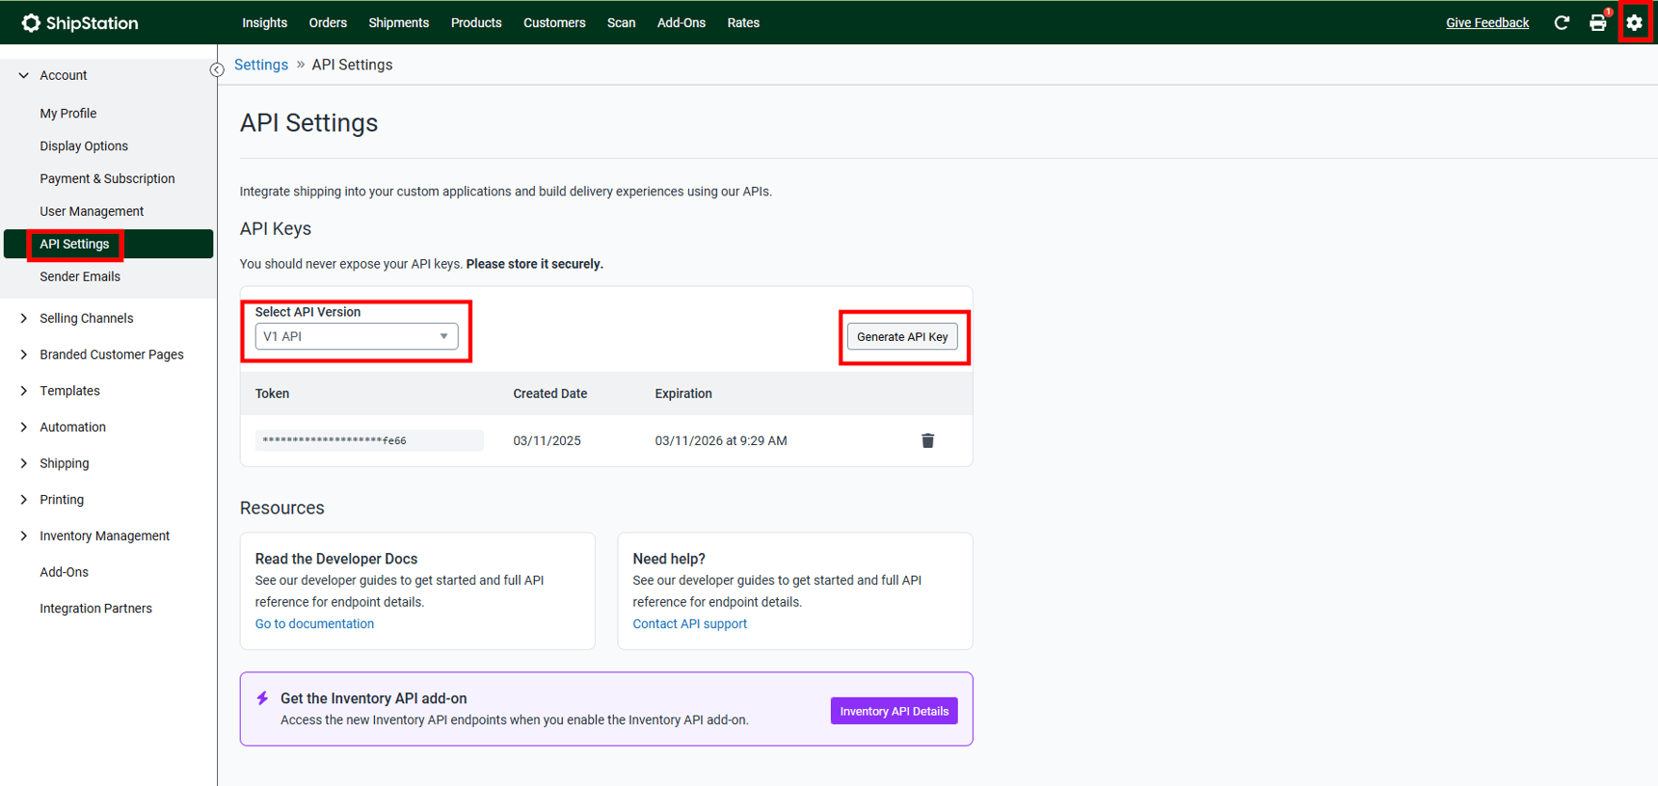This screenshot has height=786, width=1658.
Task: Open Add-Ons in the sidebar
Action: (64, 572)
